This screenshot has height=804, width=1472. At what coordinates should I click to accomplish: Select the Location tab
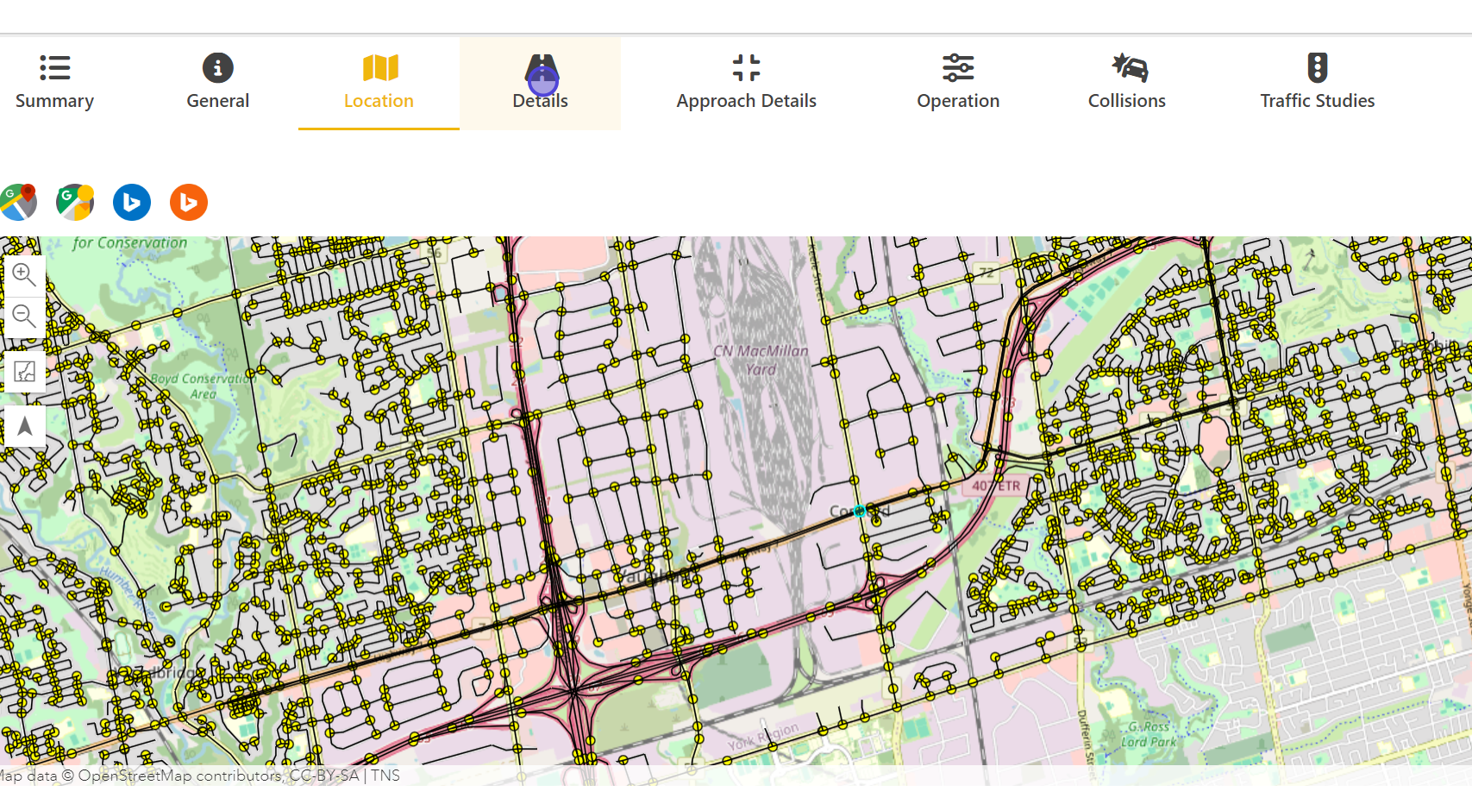coord(379,83)
